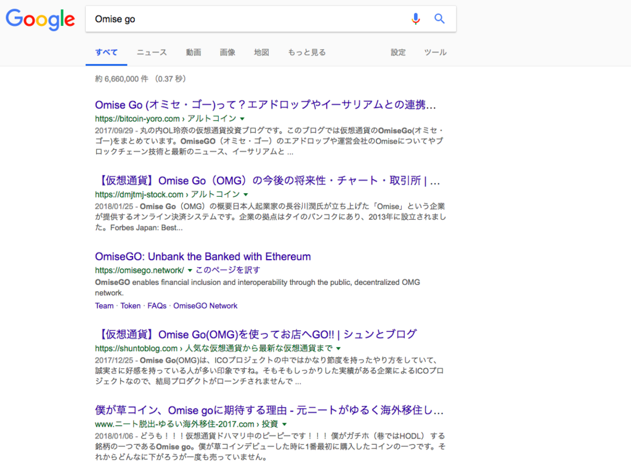Click the 2017/12/25 snippet about ICOプロジェクト
Image resolution: width=631 pixels, height=467 pixels.
coord(269,371)
